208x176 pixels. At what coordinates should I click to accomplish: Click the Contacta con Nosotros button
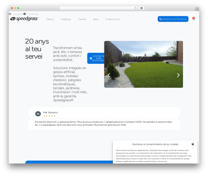(173, 19)
